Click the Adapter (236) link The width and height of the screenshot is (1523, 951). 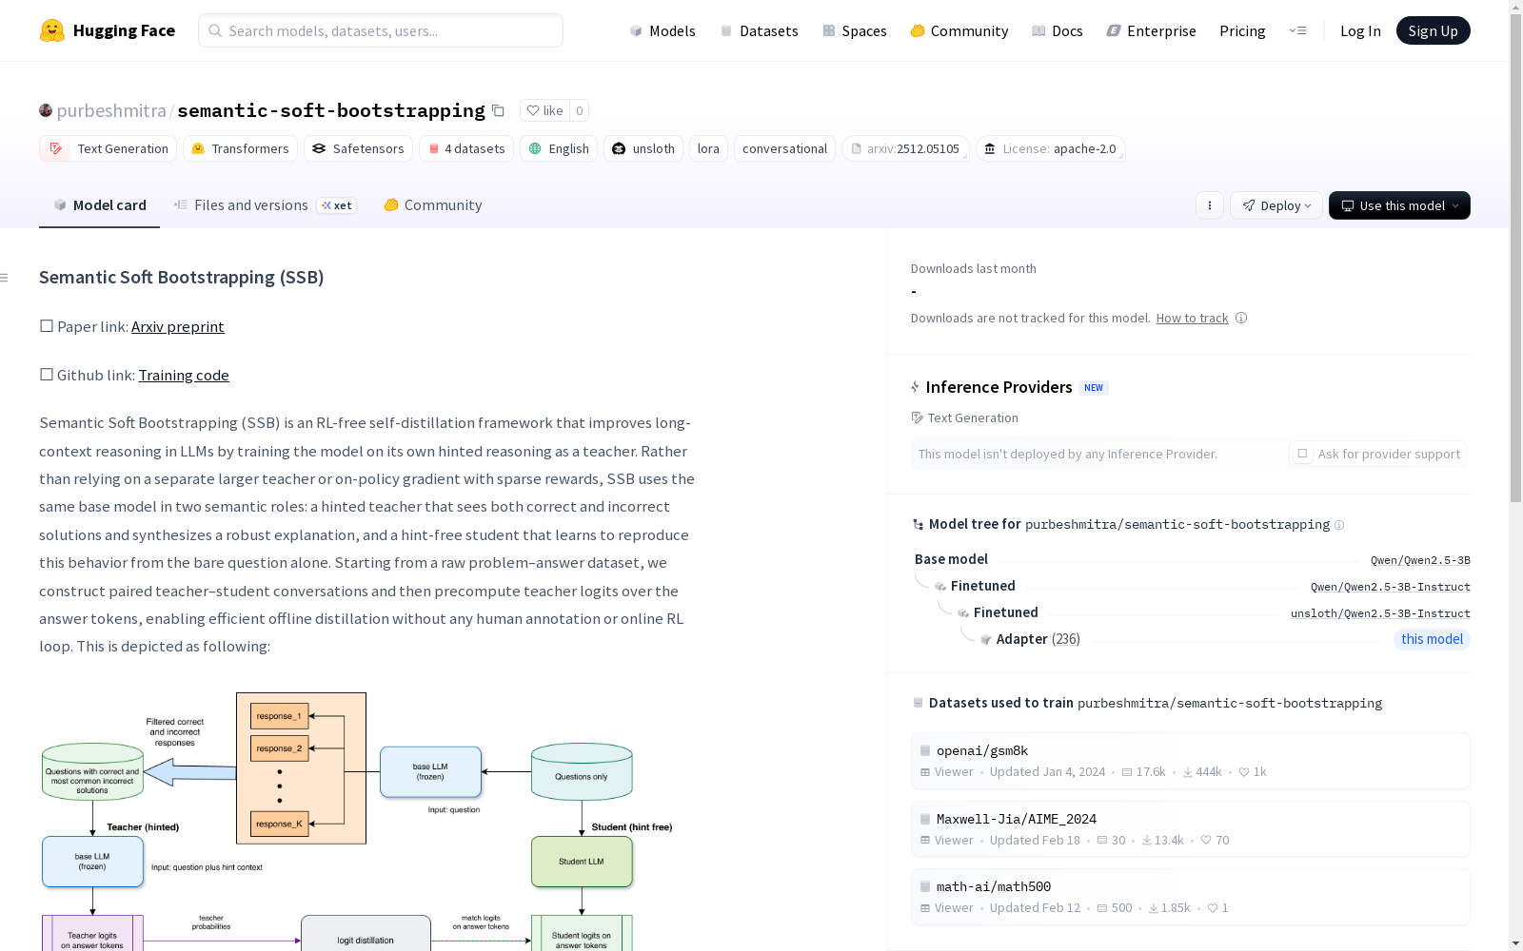[1038, 639]
